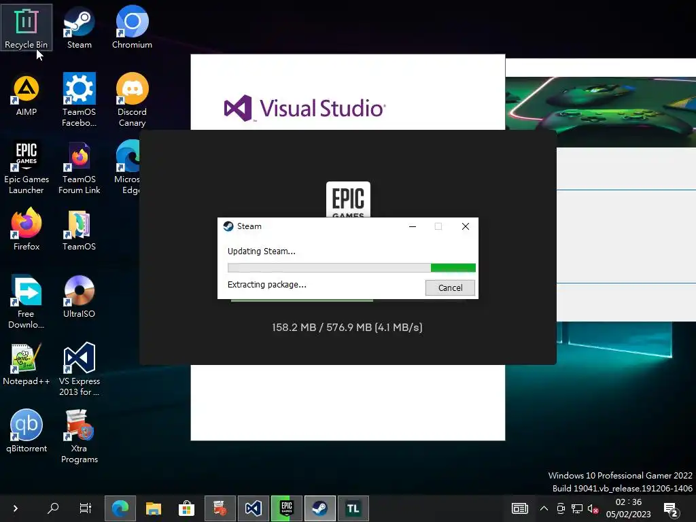The image size is (696, 522).
Task: Open the Recycle Bin desktop icon
Action: (x=27, y=29)
